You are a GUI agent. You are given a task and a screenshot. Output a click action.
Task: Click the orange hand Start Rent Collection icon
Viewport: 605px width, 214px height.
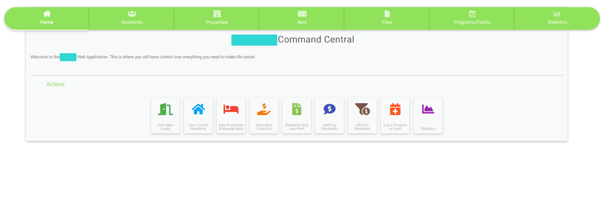click(264, 109)
